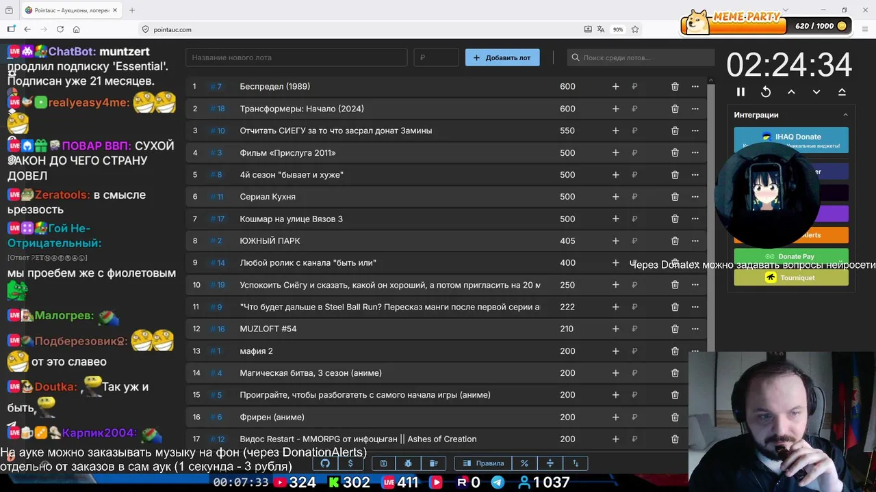The height and width of the screenshot is (492, 876).
Task: Add amount to Трансформеры: Начало lot
Action: 615,109
